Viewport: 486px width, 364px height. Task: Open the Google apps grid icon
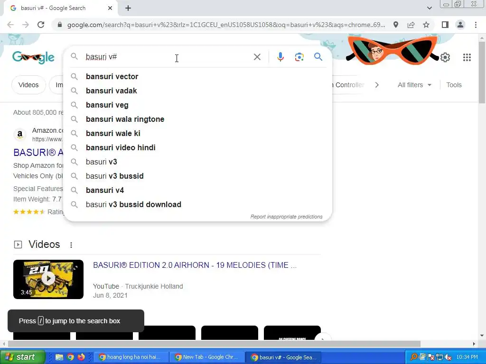[x=467, y=57]
